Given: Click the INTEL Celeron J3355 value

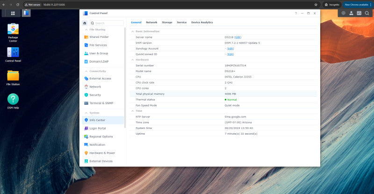Looking at the screenshot, I should 238,77.
